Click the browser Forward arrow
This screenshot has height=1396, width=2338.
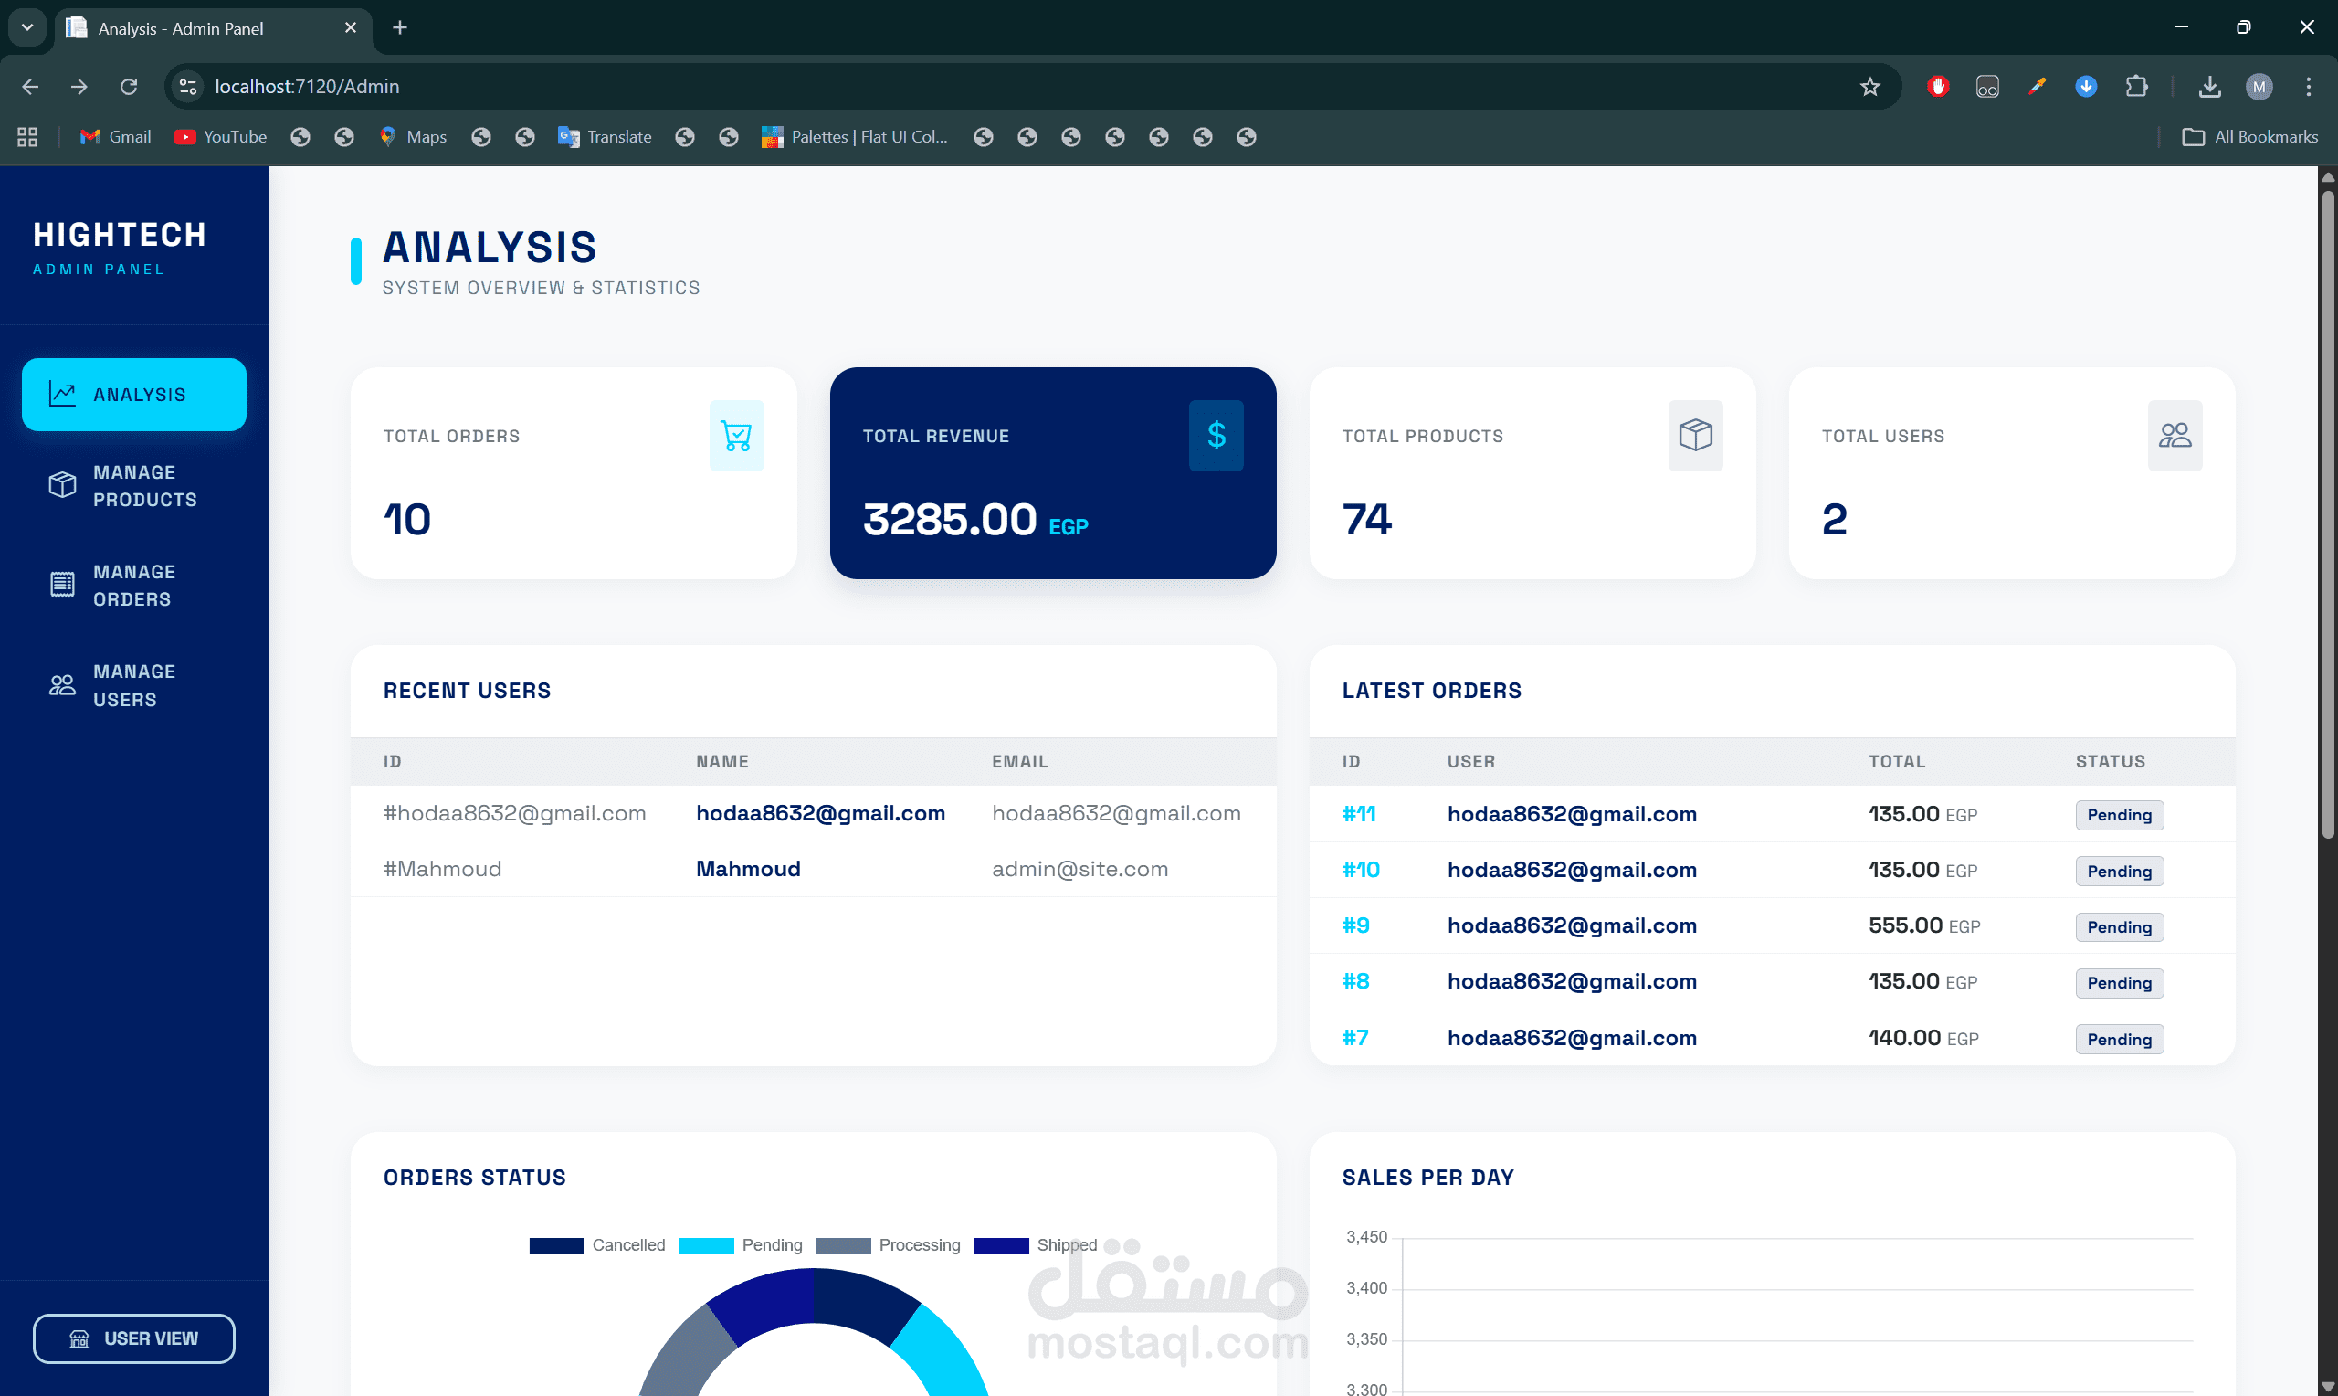tap(79, 87)
